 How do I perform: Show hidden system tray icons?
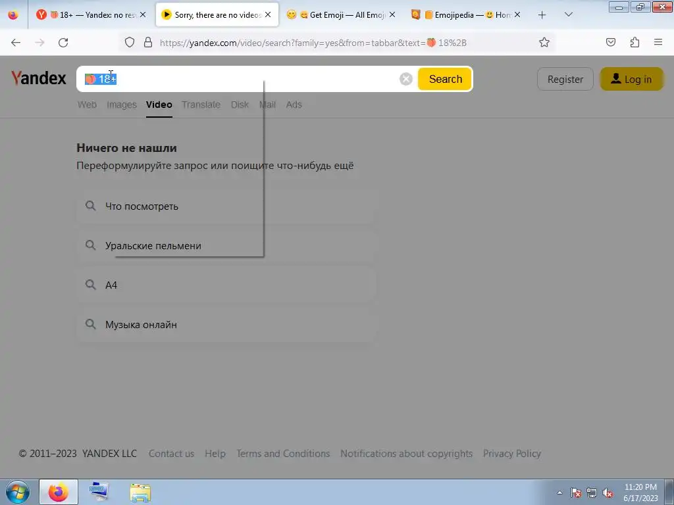coord(559,493)
